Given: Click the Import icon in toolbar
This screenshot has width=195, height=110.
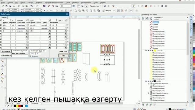Looking at the screenshot, I should (49, 6).
